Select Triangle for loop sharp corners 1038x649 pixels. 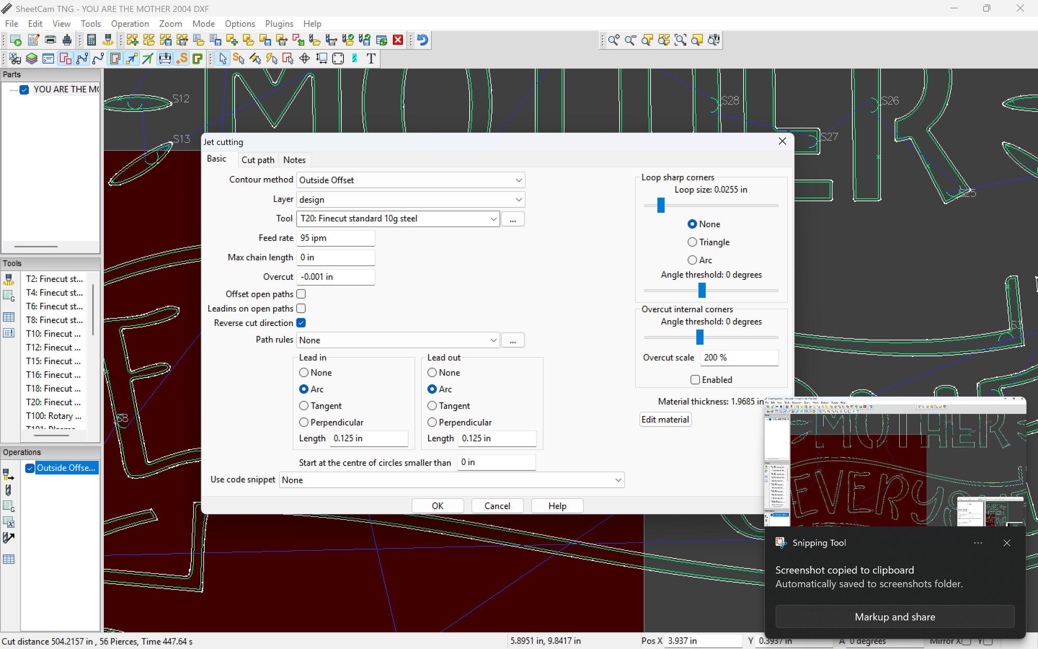pyautogui.click(x=692, y=242)
